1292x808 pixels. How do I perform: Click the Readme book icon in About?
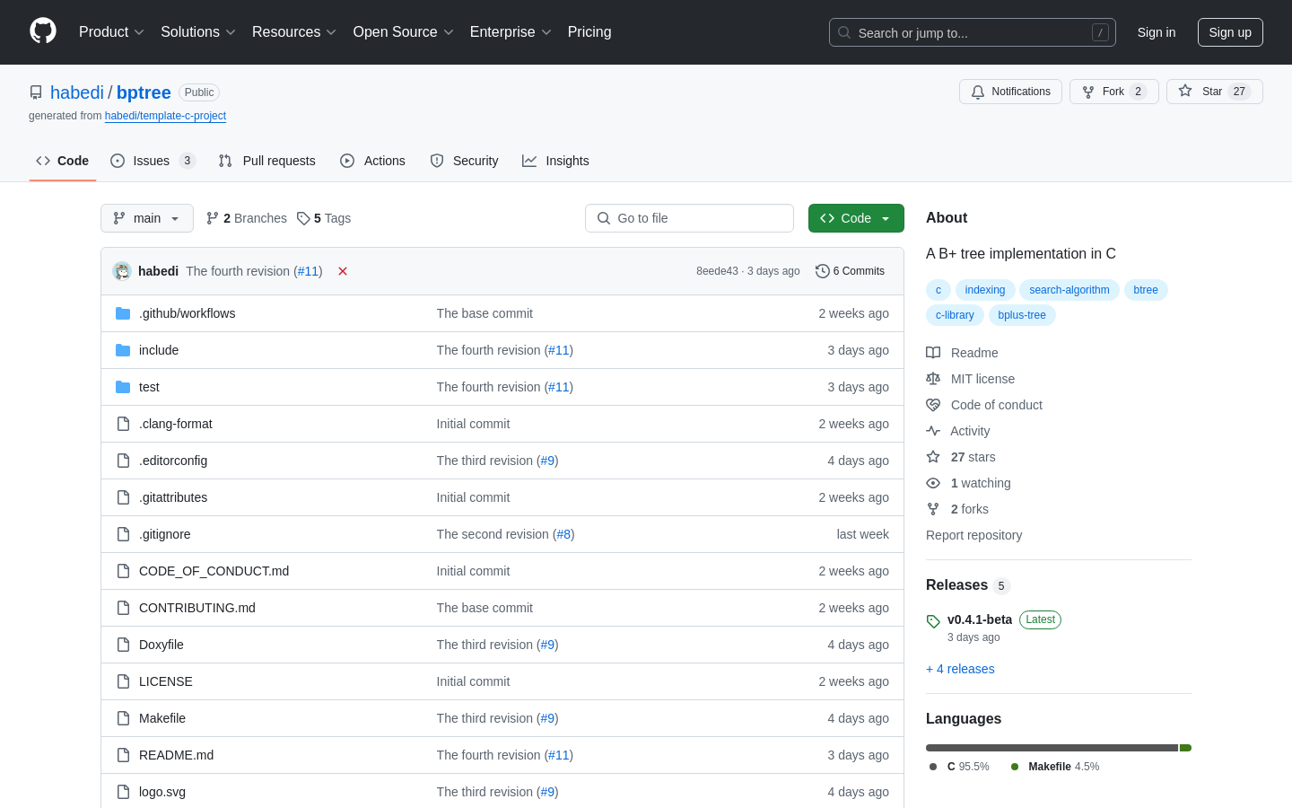(933, 353)
